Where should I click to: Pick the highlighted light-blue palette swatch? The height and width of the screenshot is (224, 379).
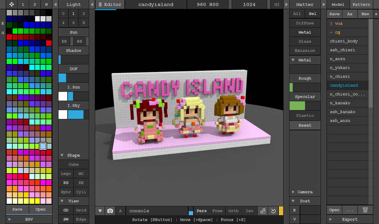click(x=43, y=146)
